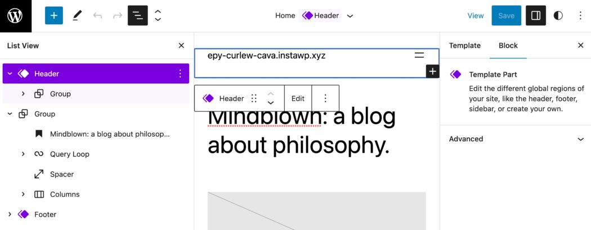This screenshot has width=591, height=230.
Task: Select the Header row in List View
Action: [96, 74]
